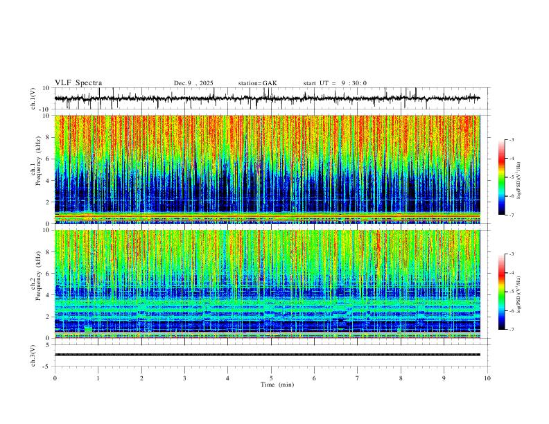Click inside the ch.1 spectrogram panel
549x424 pixels.
click(x=268, y=169)
